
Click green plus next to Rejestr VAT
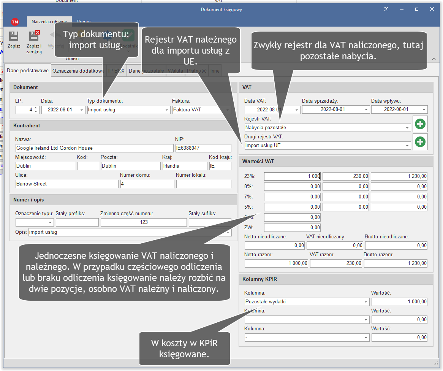click(420, 124)
